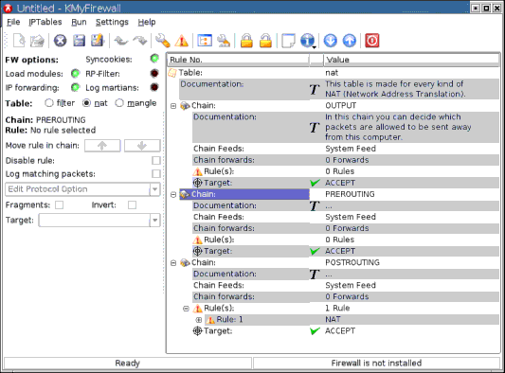The height and width of the screenshot is (373, 505).
Task: Toggle the Log martians LED indicator
Action: point(154,87)
